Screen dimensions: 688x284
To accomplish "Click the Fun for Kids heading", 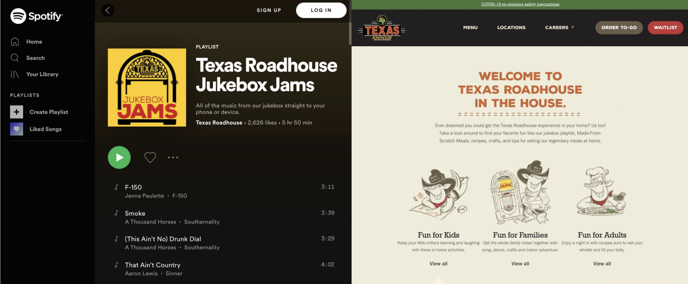I will pyautogui.click(x=438, y=235).
